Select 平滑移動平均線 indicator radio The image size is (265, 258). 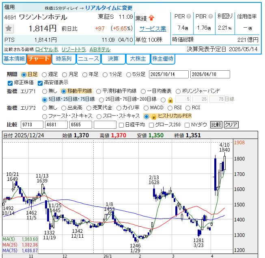[x=99, y=91]
